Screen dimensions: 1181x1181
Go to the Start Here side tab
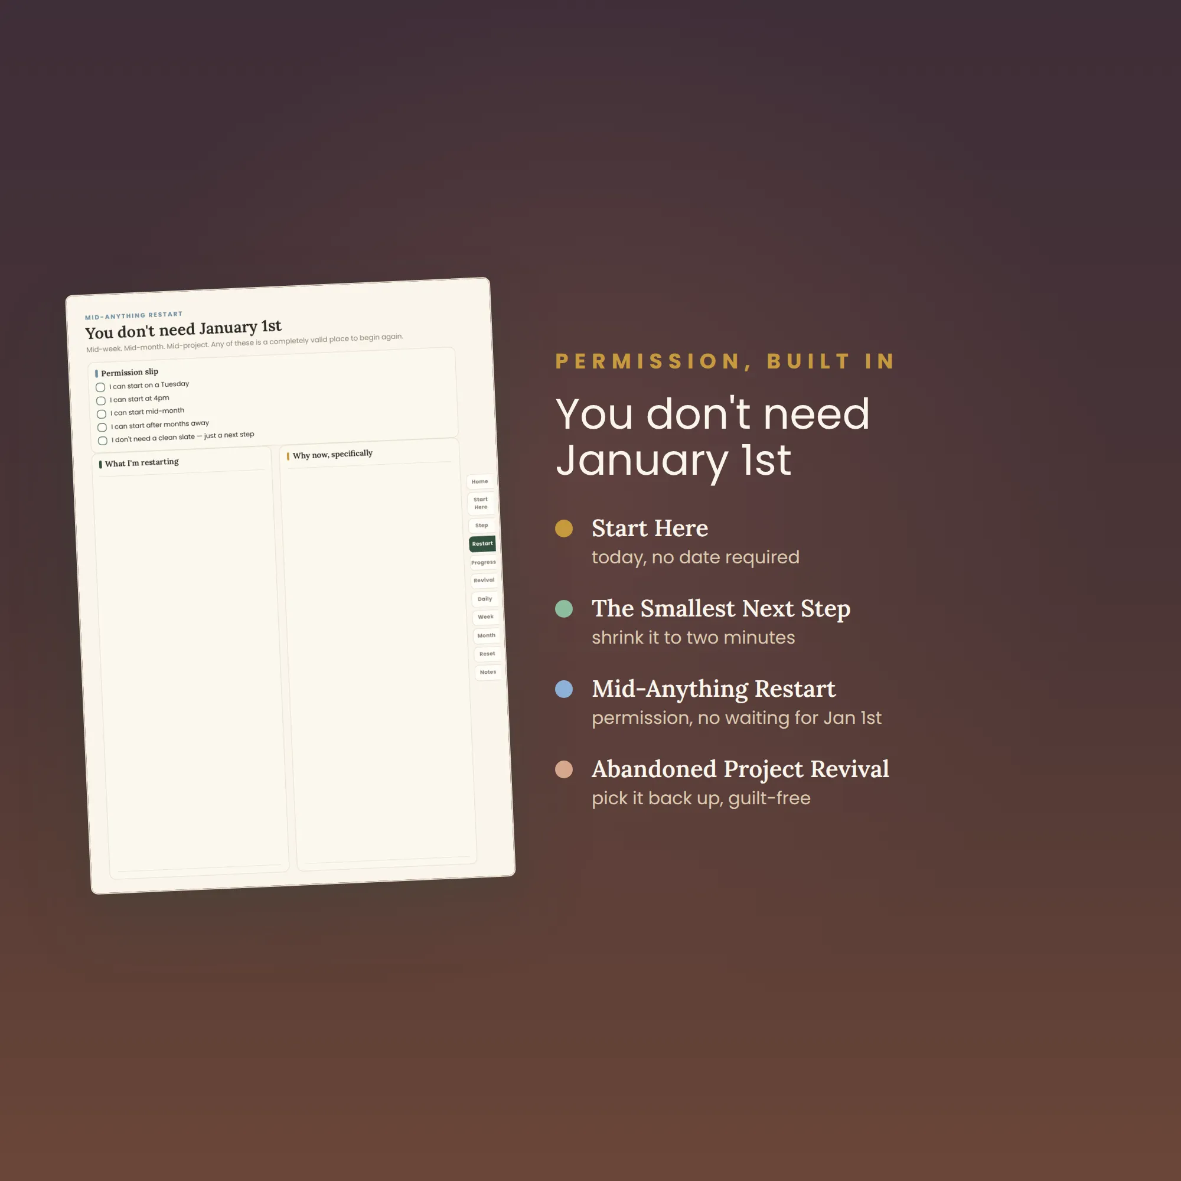pyautogui.click(x=481, y=503)
